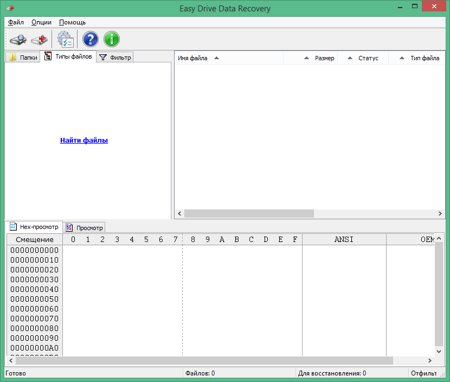Sort by Размер column header

click(310, 58)
